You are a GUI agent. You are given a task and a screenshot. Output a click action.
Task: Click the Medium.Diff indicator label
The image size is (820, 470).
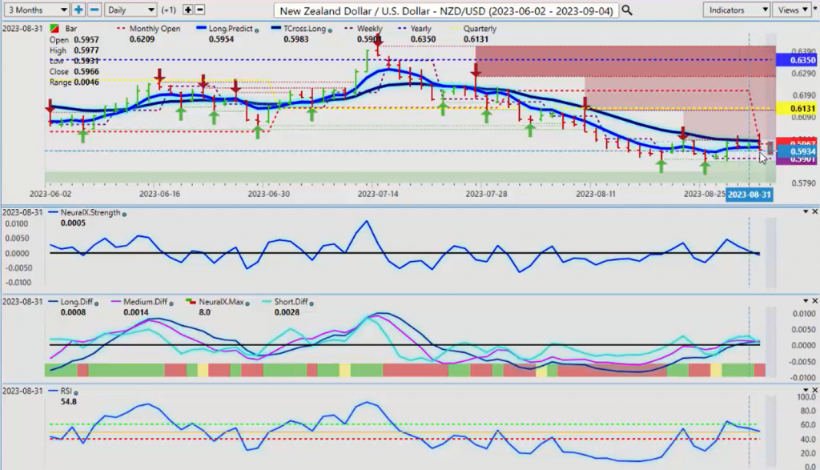146,302
